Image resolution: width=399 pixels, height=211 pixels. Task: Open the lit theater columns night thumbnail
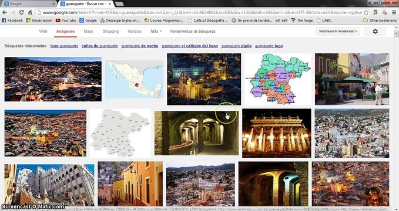coord(277,133)
